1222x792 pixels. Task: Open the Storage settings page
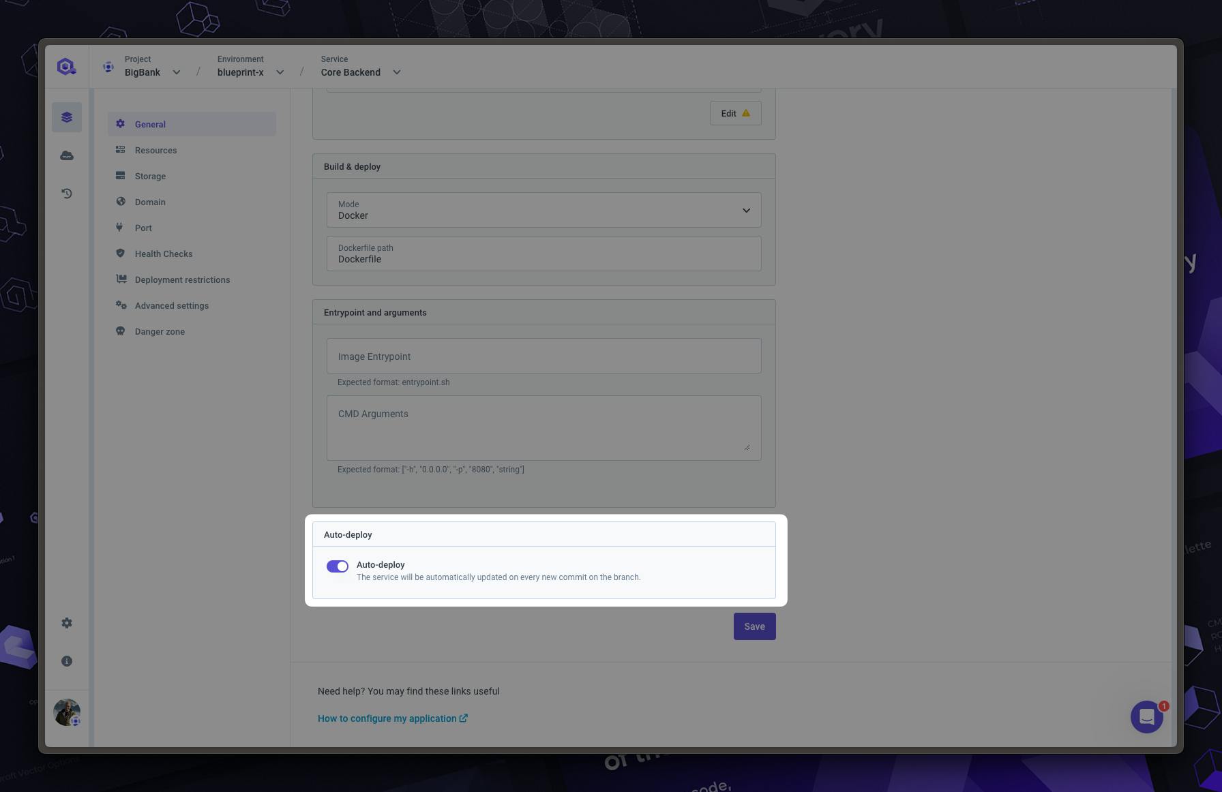click(192, 176)
